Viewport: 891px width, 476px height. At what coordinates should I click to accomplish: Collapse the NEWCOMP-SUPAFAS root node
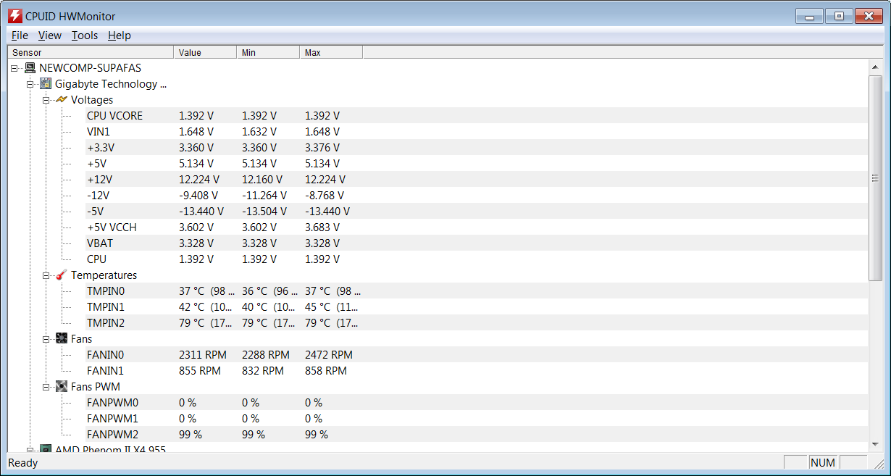(x=14, y=68)
